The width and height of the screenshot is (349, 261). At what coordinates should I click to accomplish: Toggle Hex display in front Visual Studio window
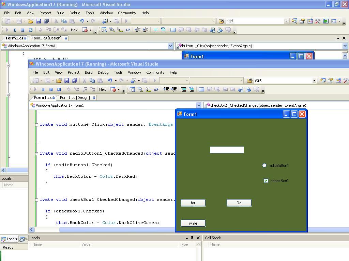point(102,89)
